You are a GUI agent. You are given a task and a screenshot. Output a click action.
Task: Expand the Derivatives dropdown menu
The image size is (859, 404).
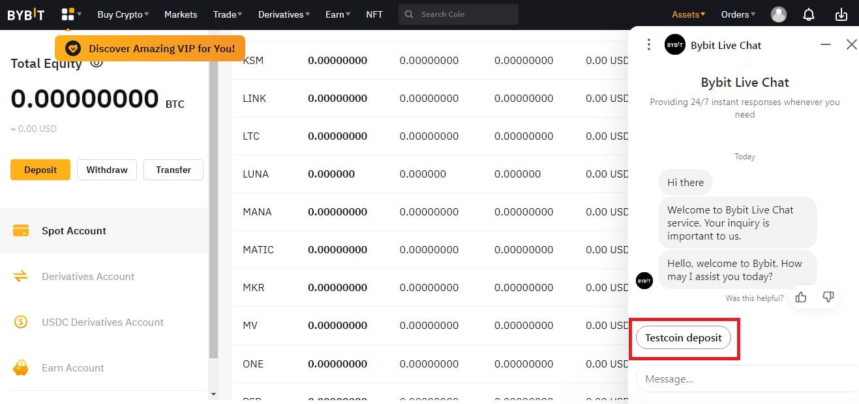pos(284,14)
